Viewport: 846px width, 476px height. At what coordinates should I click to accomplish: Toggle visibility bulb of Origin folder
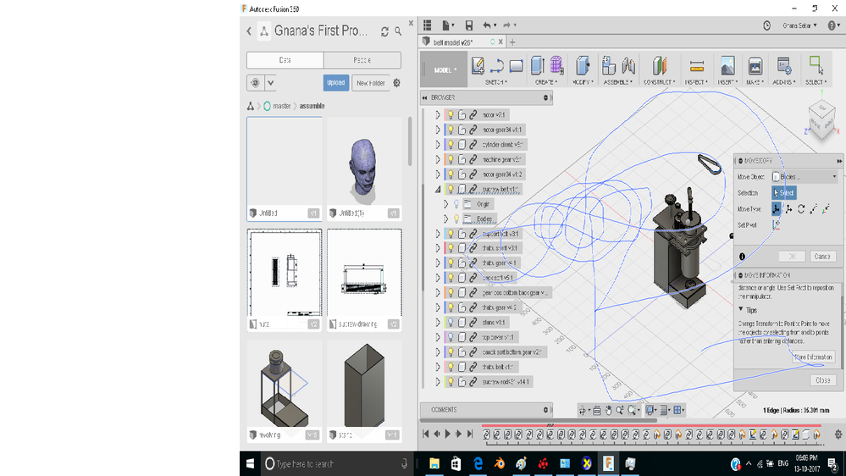point(455,204)
